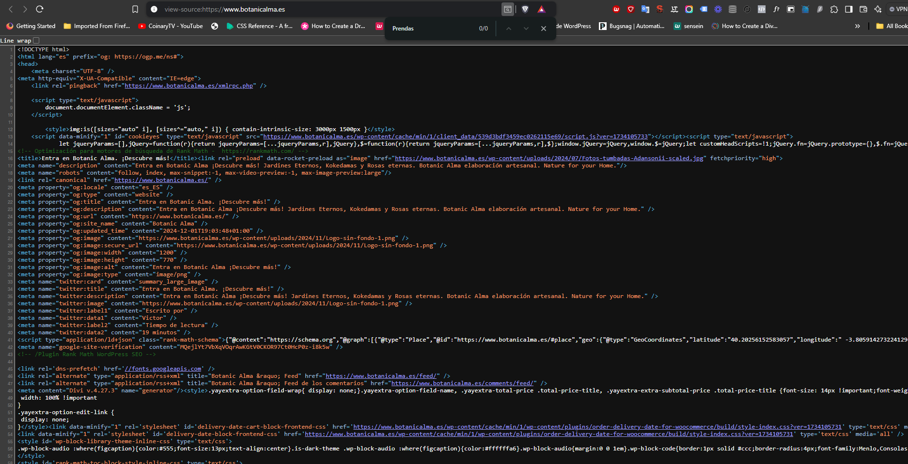The width and height of the screenshot is (908, 464).
Task: Open the LanguageTool LT extension
Action: 674,9
